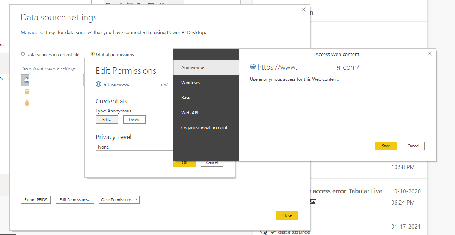Click OK in Edit Permissions dialog
This screenshot has height=235, width=455.
184,163
